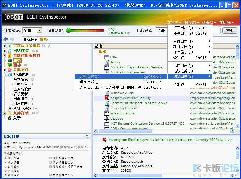Open the detail display dropdown
241x179 pixels.
pyautogui.click(x=39, y=30)
